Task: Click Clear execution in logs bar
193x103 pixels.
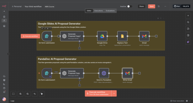Action: coord(177,101)
